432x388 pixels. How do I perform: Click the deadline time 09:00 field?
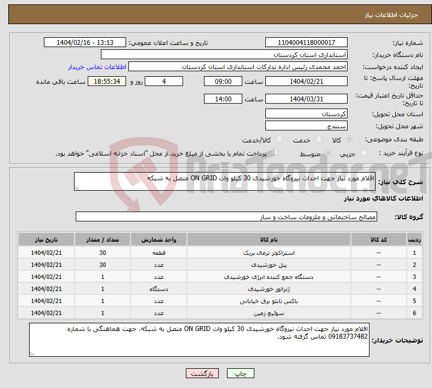[223, 81]
